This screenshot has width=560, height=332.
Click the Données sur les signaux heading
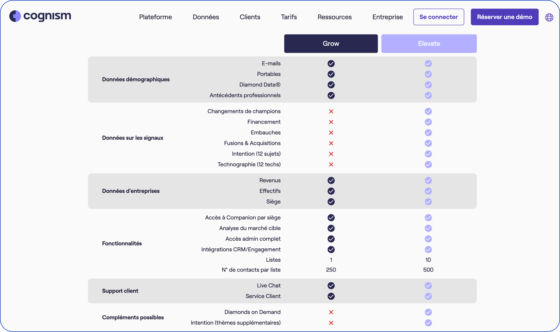(x=133, y=138)
